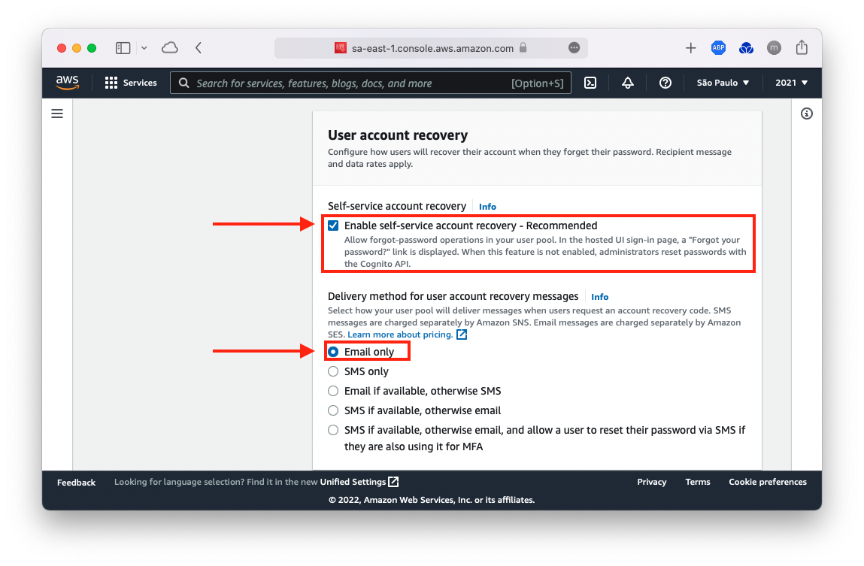Select the SMS only radio option
The image size is (864, 566).
click(333, 371)
